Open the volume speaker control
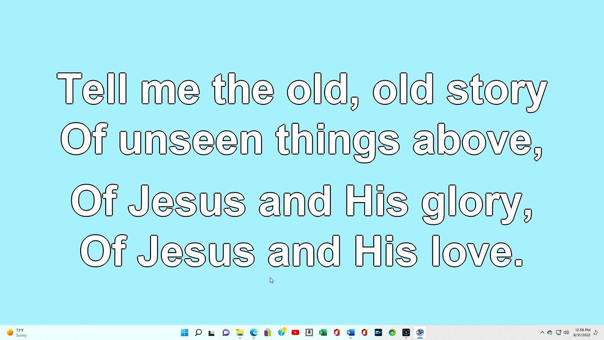Viewport: 604px width, 340px height. (x=566, y=332)
